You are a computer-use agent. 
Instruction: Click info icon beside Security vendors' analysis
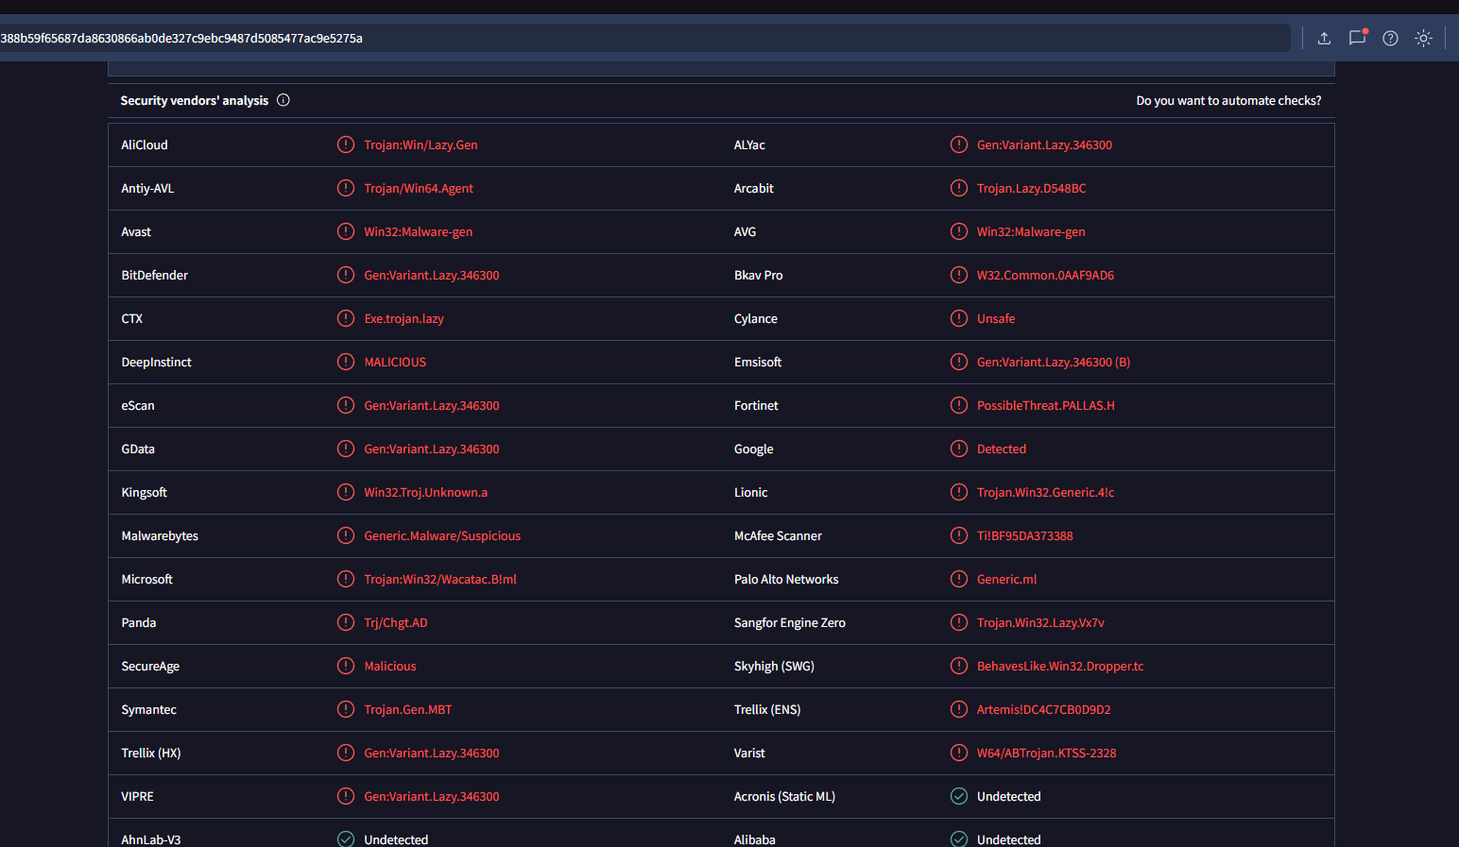pos(283,100)
